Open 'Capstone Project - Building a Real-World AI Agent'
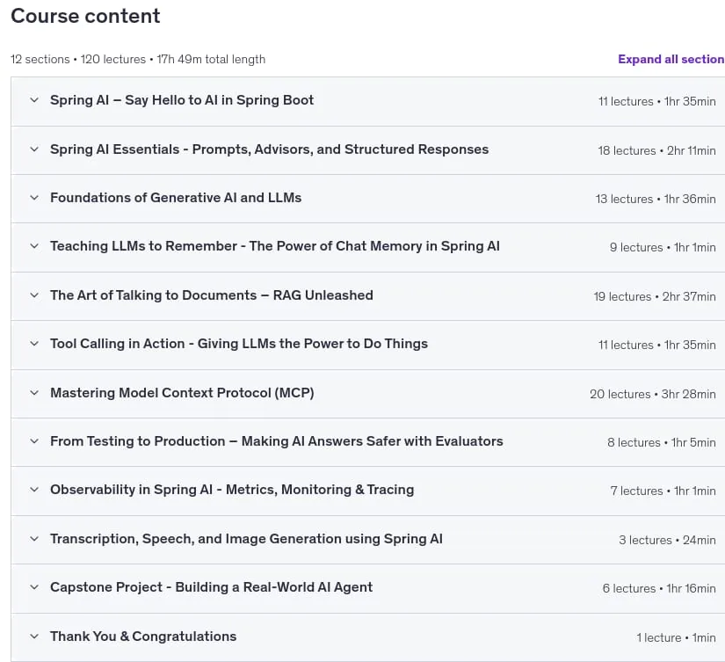This screenshot has width=725, height=662. point(211,587)
